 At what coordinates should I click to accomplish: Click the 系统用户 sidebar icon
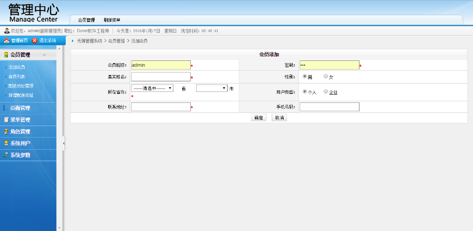[x=6, y=143]
